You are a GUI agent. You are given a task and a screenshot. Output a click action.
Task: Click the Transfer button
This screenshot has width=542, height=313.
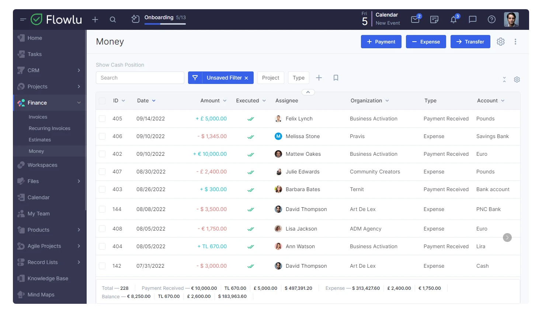470,42
